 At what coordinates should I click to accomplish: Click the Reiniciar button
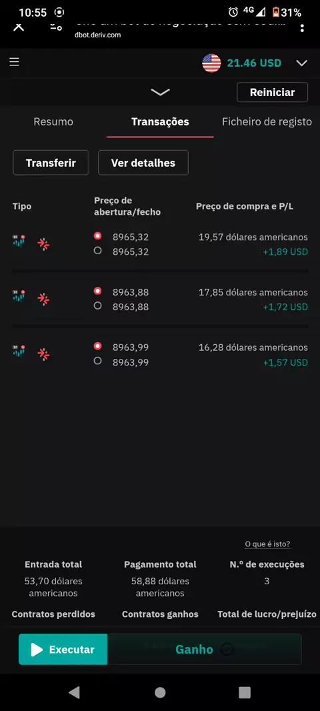273,93
